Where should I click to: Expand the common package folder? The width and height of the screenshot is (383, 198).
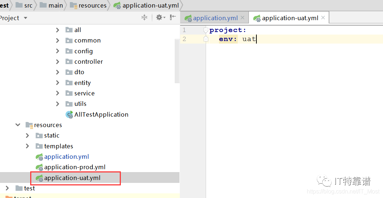pyautogui.click(x=58, y=41)
